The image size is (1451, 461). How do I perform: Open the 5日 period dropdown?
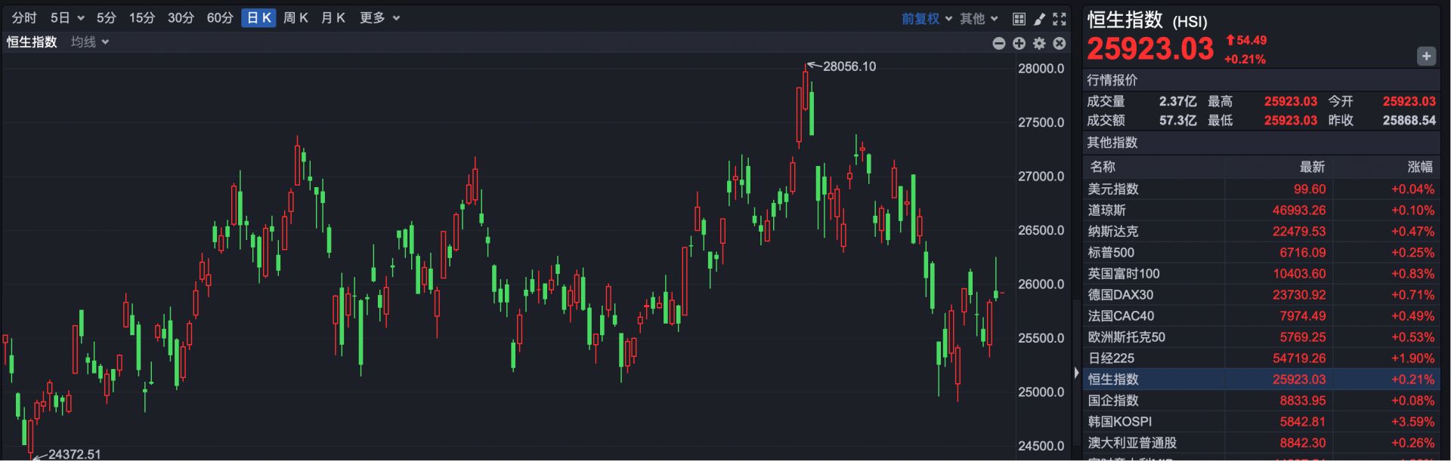pos(67,18)
